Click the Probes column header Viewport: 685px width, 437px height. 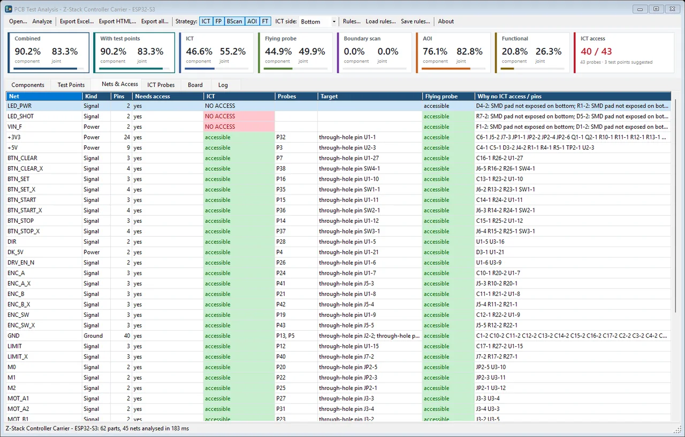[x=296, y=96]
